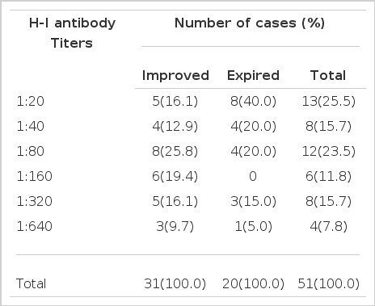This screenshot has width=375, height=306.
Task: Click the 1:640 titer row label
Action: (35, 226)
